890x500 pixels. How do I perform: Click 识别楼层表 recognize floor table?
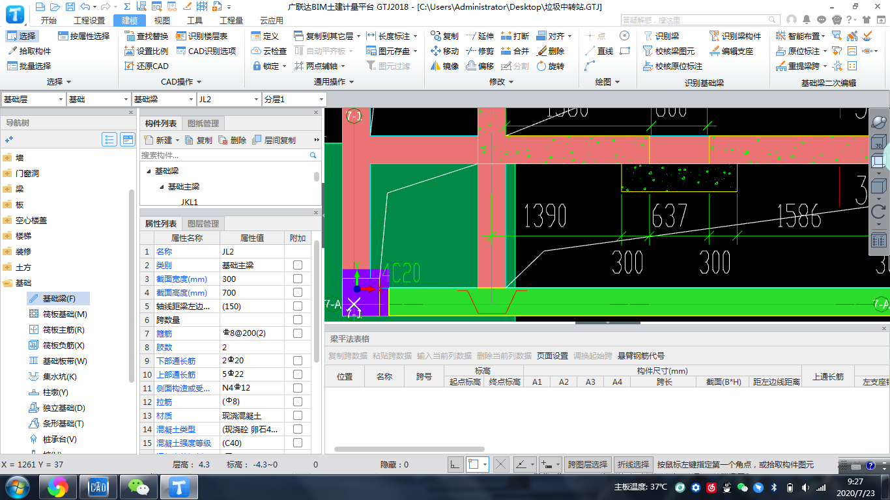(201, 36)
